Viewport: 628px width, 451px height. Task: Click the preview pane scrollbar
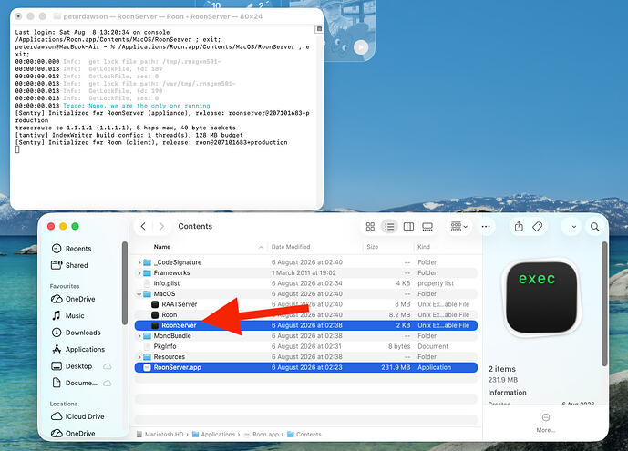(604, 303)
